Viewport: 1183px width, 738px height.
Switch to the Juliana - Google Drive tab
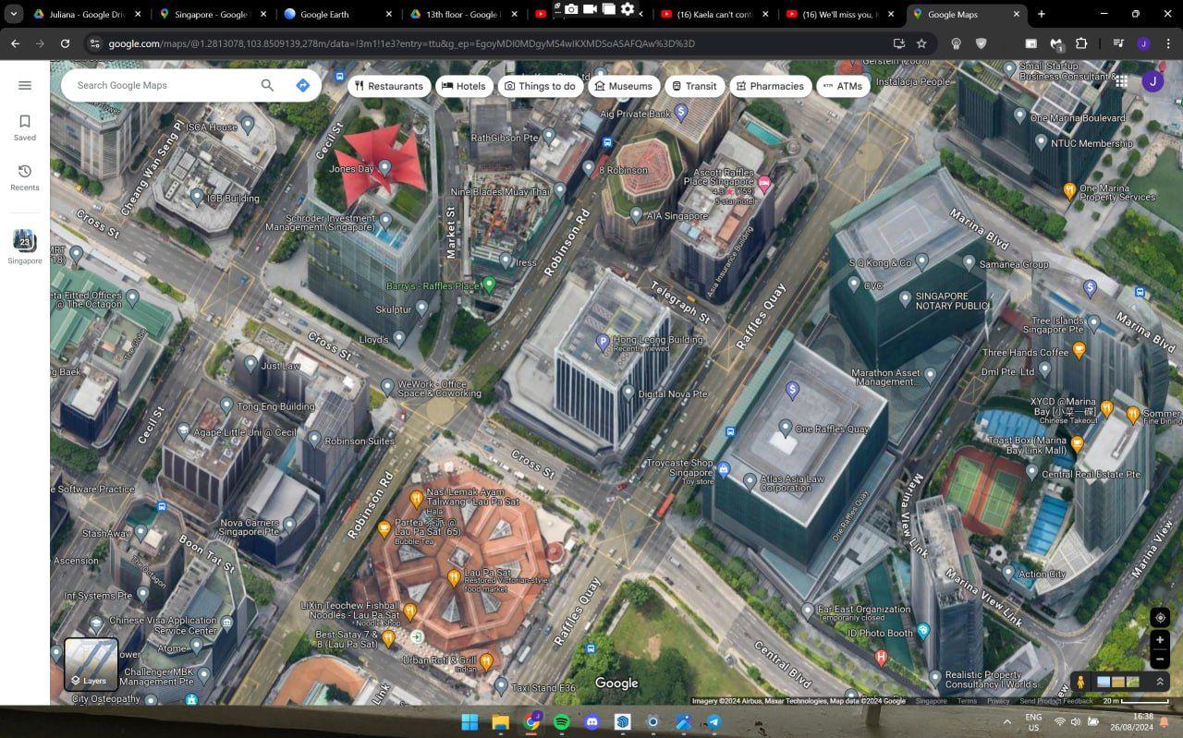pos(90,14)
